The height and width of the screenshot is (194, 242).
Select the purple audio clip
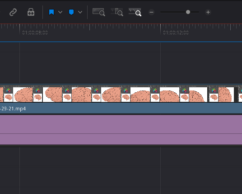point(121,130)
